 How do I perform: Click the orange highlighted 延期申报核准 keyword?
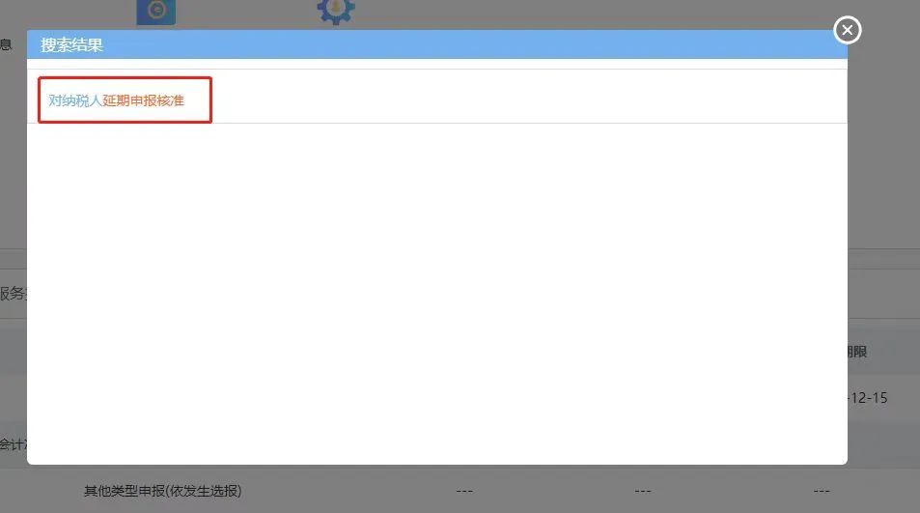pyautogui.click(x=143, y=100)
